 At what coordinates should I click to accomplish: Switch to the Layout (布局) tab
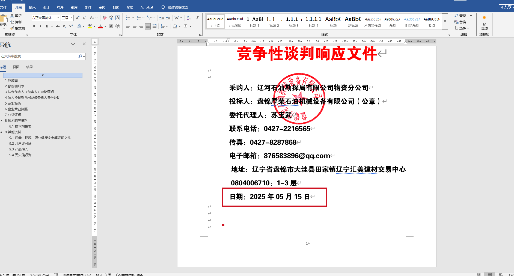[x=60, y=7]
